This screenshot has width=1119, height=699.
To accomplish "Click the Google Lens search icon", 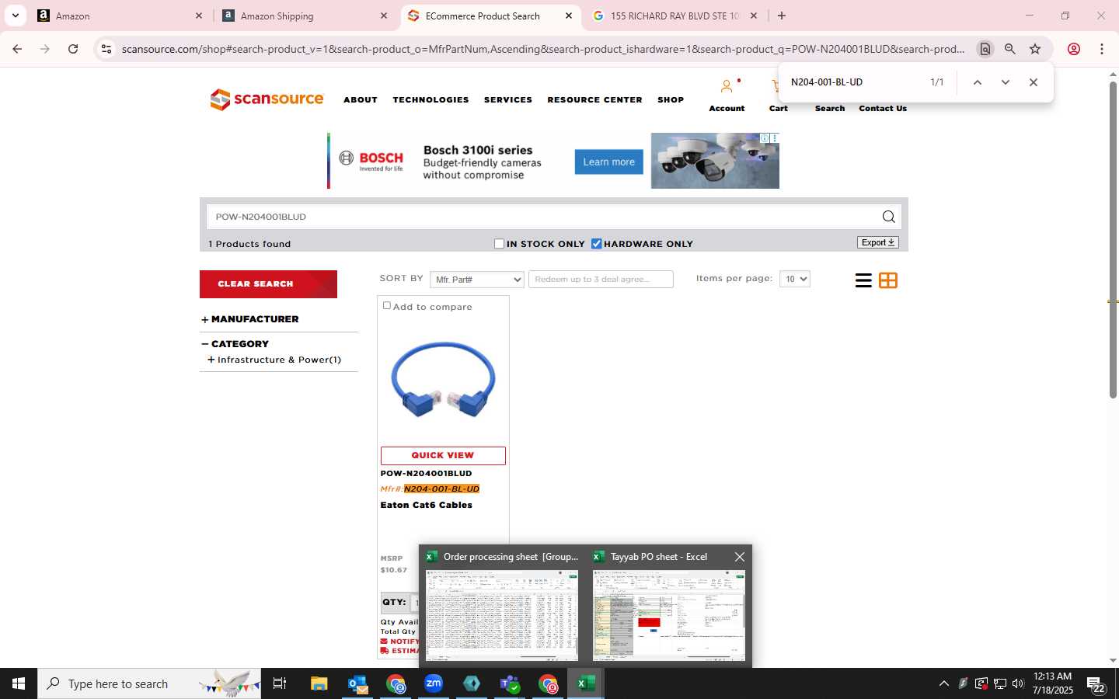I will coord(985,49).
